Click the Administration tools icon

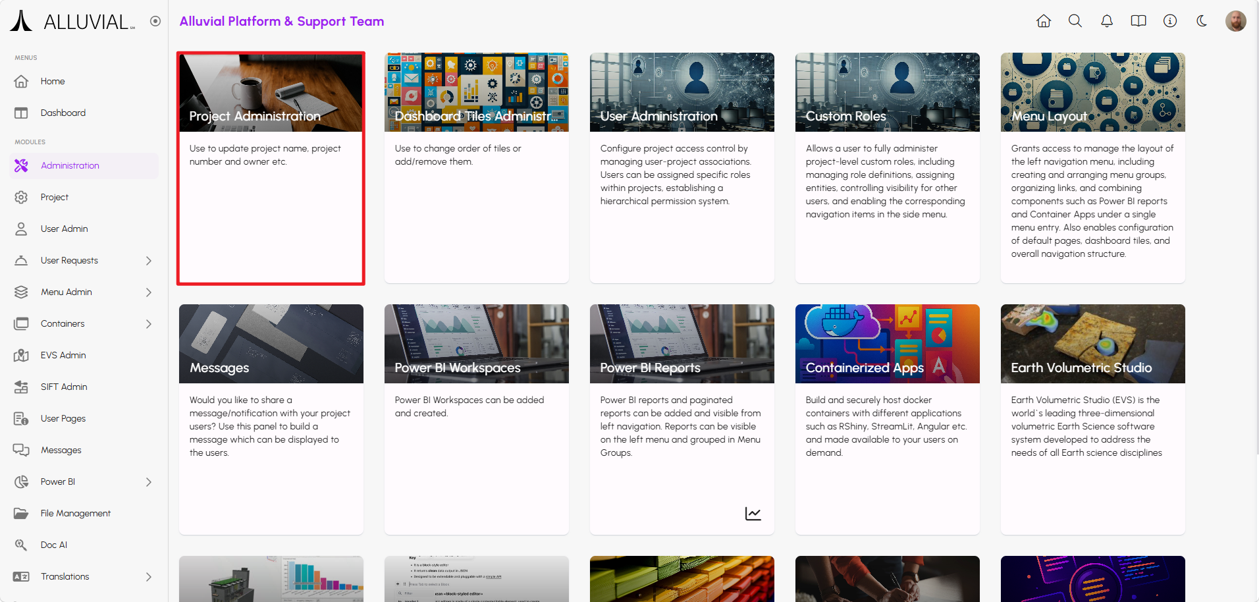click(21, 165)
